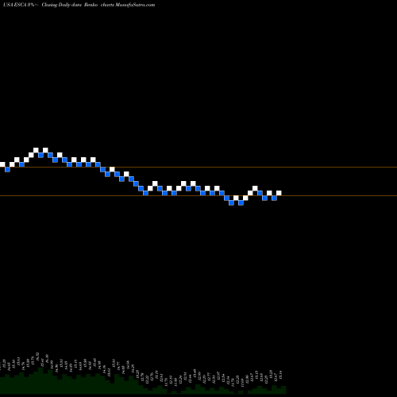Click the lower orange horizontal level line
The height and width of the screenshot is (397, 397).
198,195
